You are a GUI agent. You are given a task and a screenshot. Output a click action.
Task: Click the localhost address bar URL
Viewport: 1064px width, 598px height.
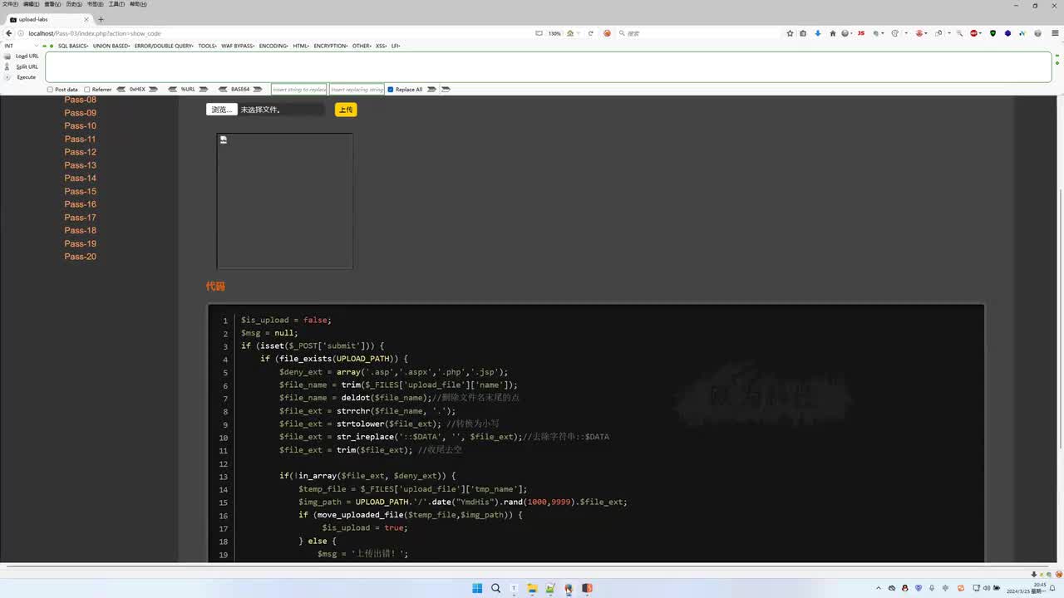click(x=95, y=33)
